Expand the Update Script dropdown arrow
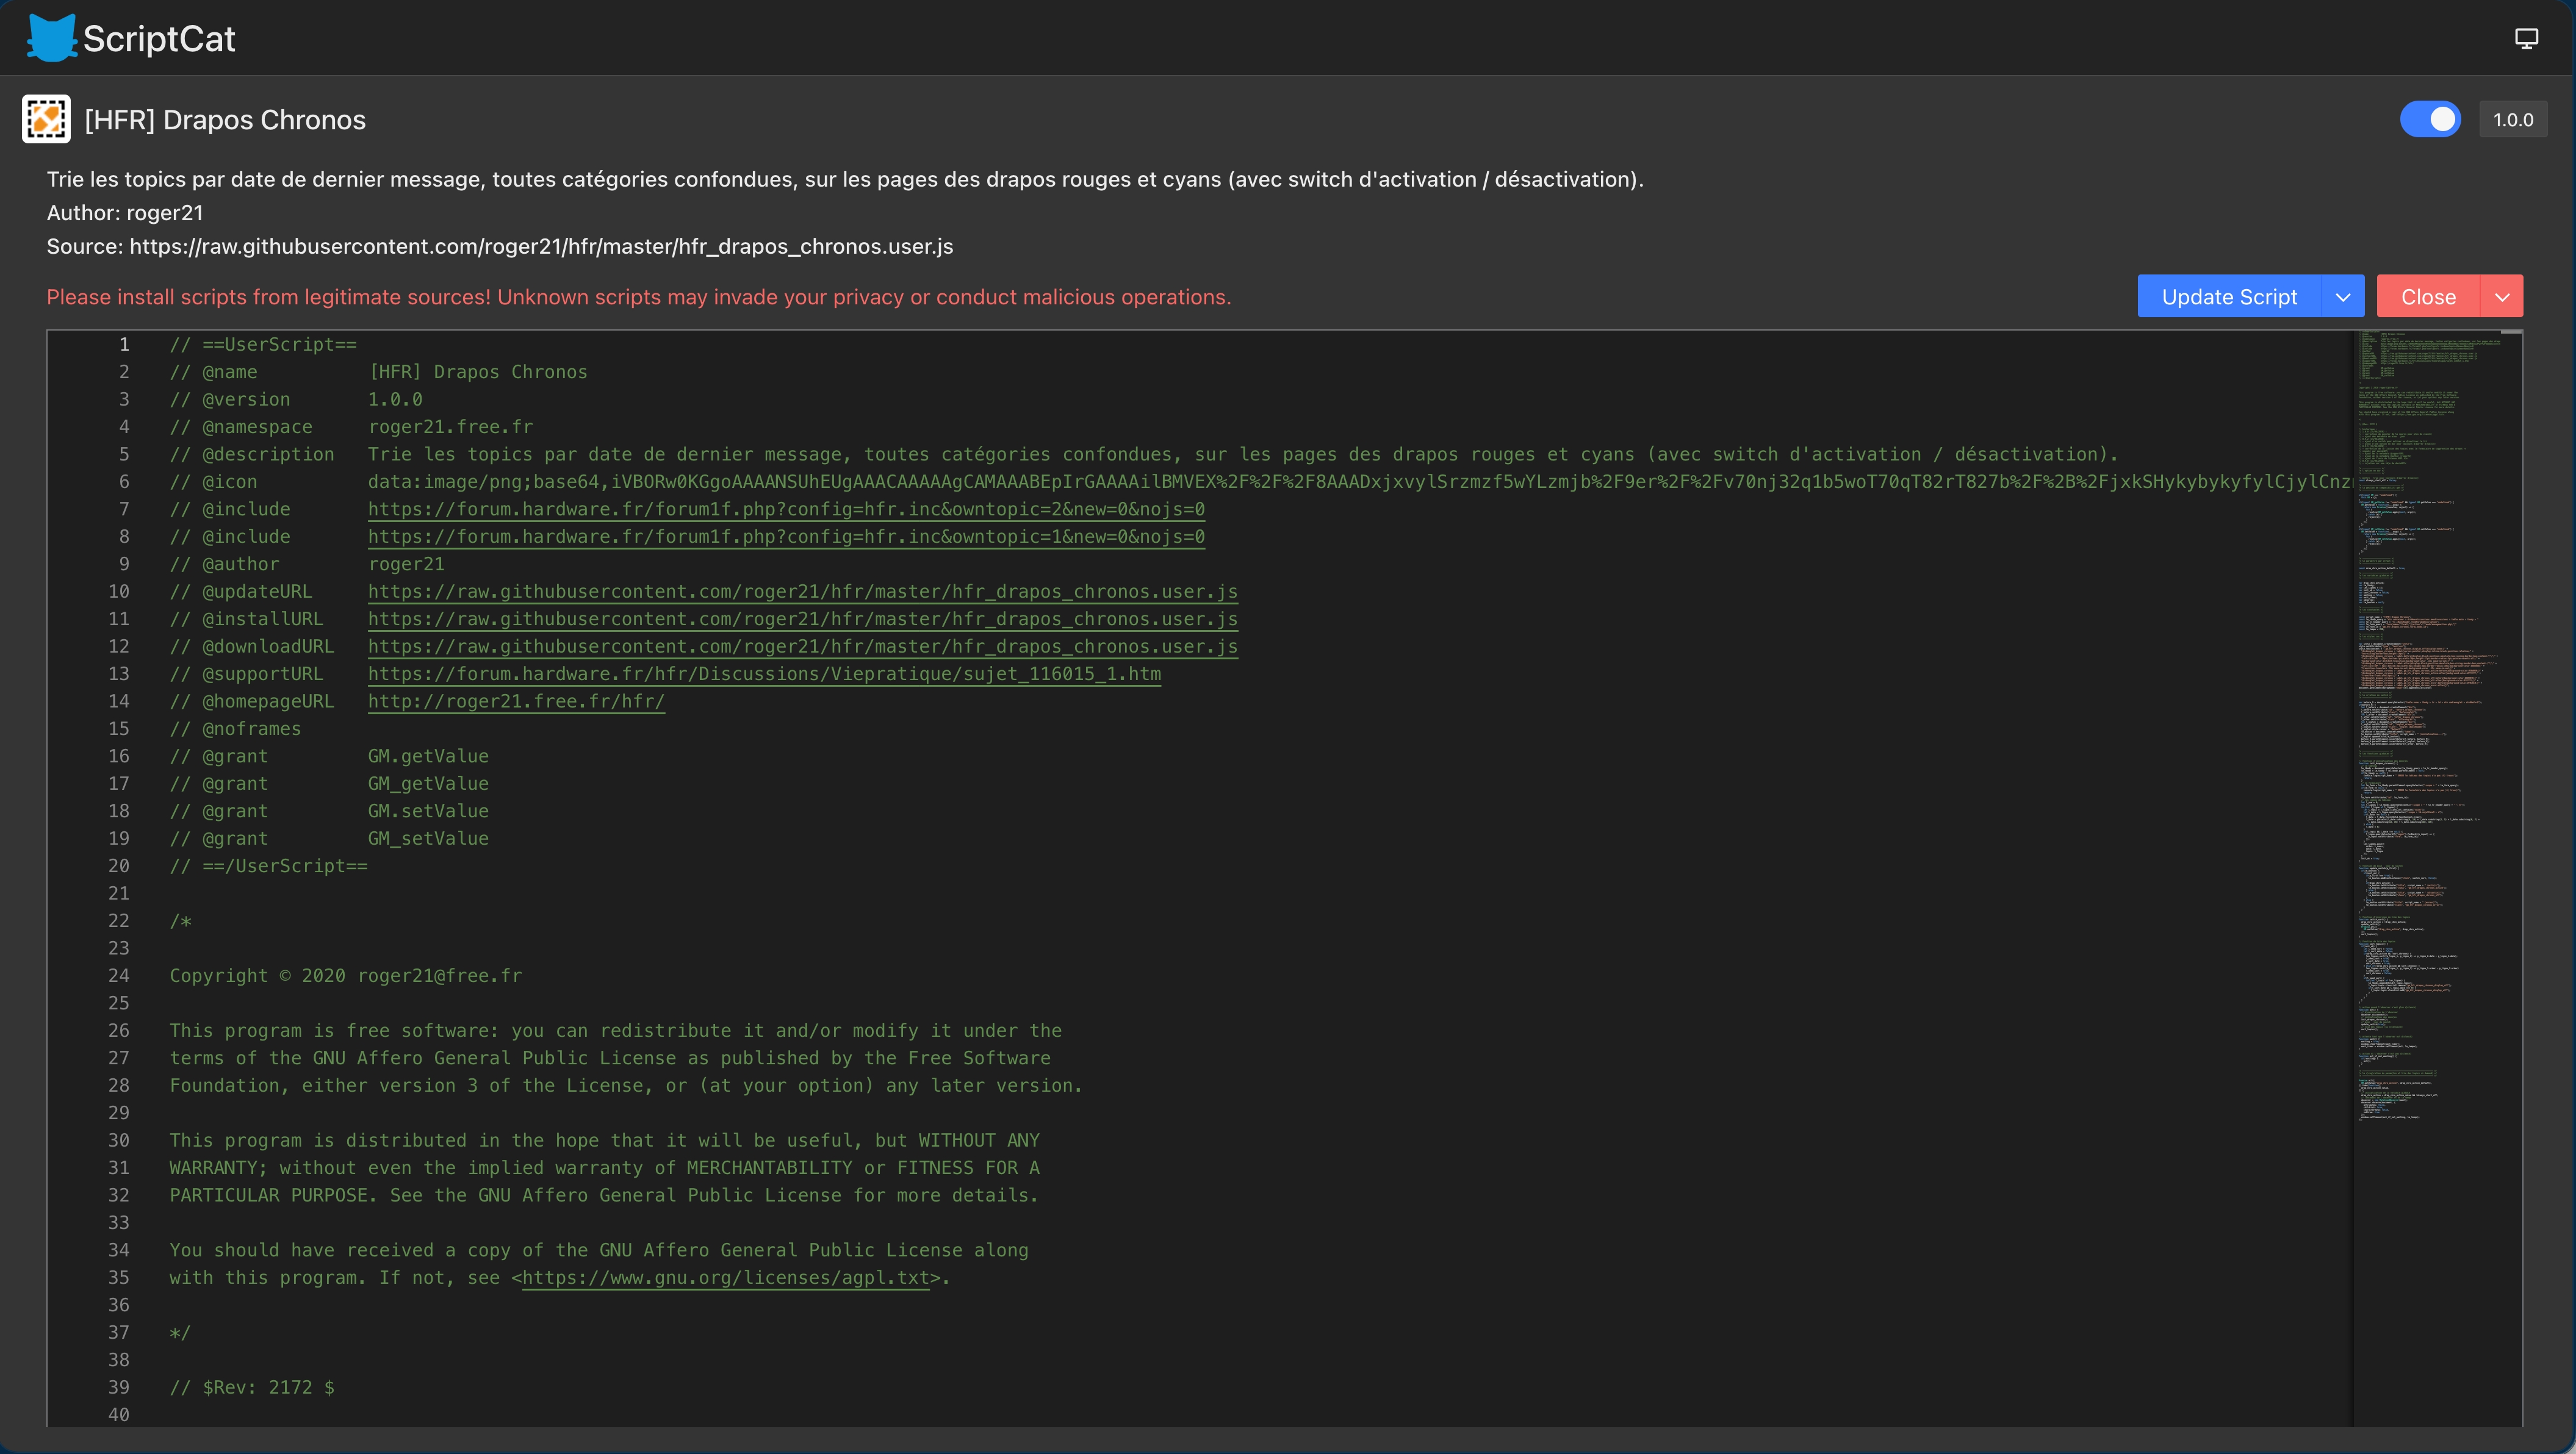 coord(2343,296)
